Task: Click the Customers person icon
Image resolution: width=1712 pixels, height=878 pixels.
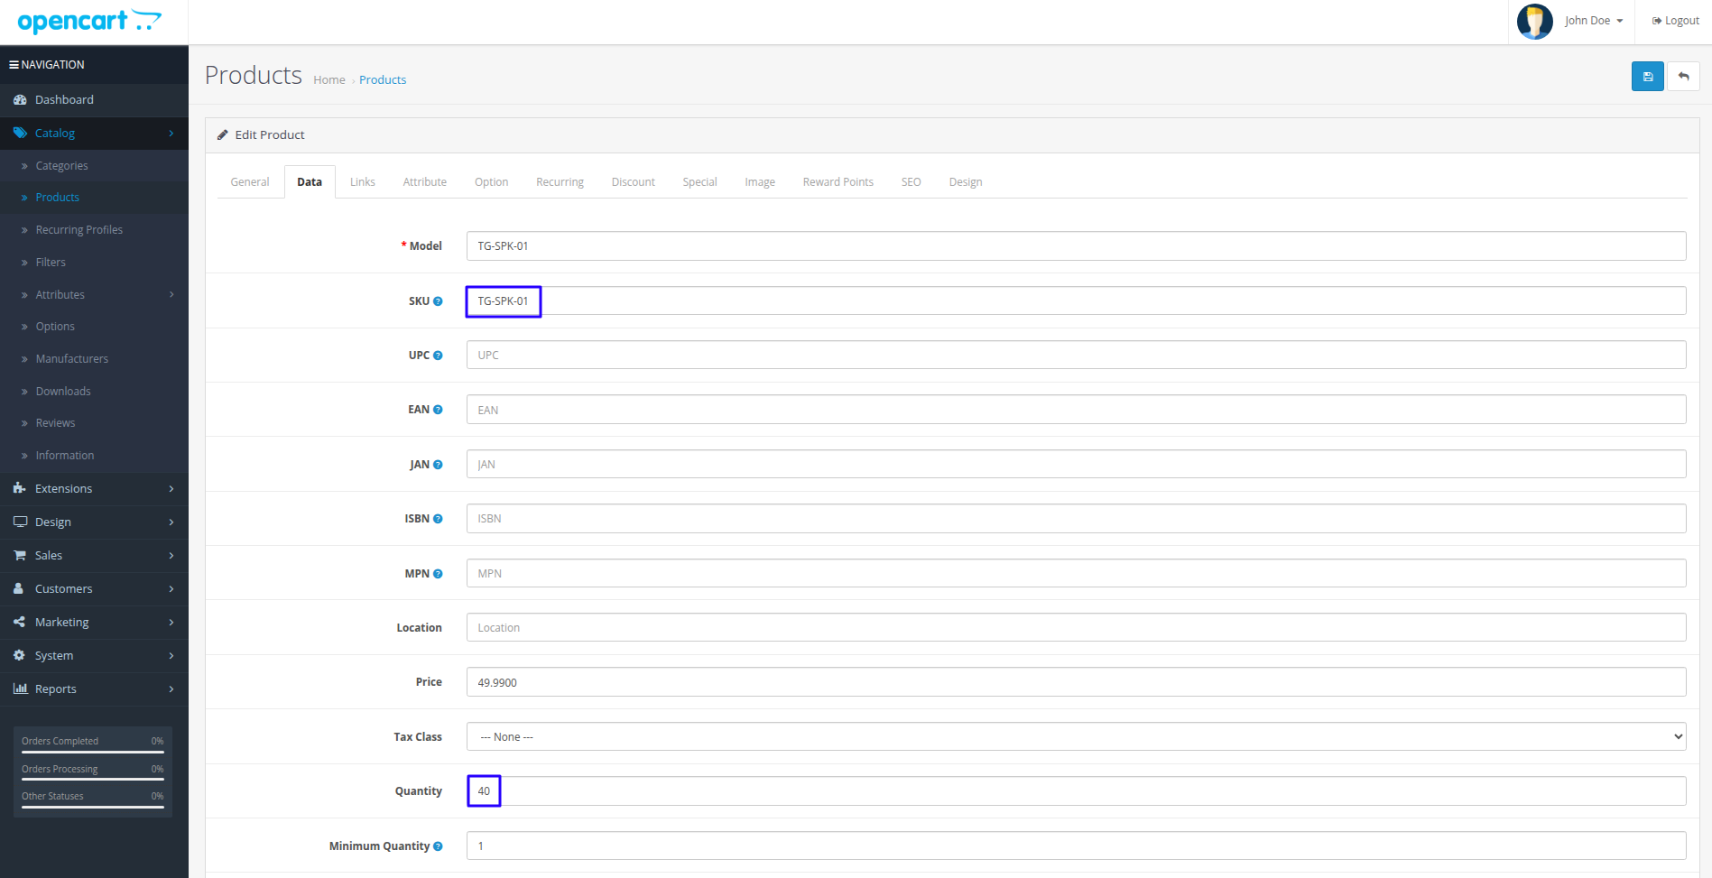Action: 19,588
